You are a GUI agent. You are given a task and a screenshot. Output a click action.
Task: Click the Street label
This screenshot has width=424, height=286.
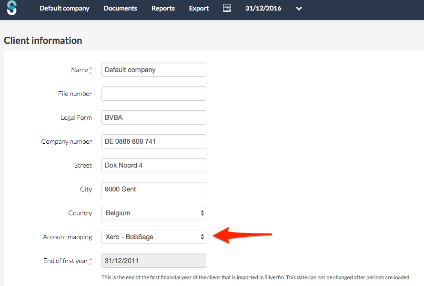[x=83, y=165]
